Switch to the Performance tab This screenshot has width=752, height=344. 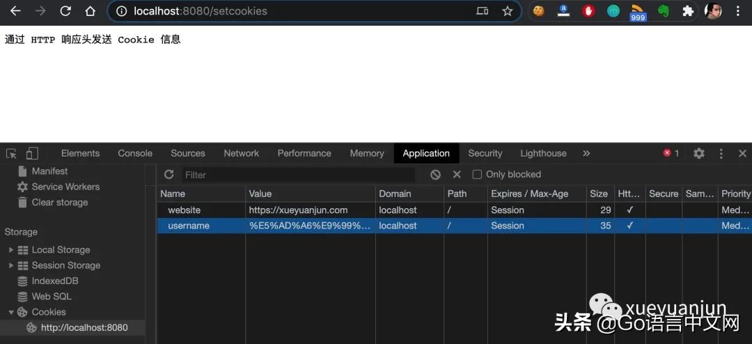coord(304,153)
